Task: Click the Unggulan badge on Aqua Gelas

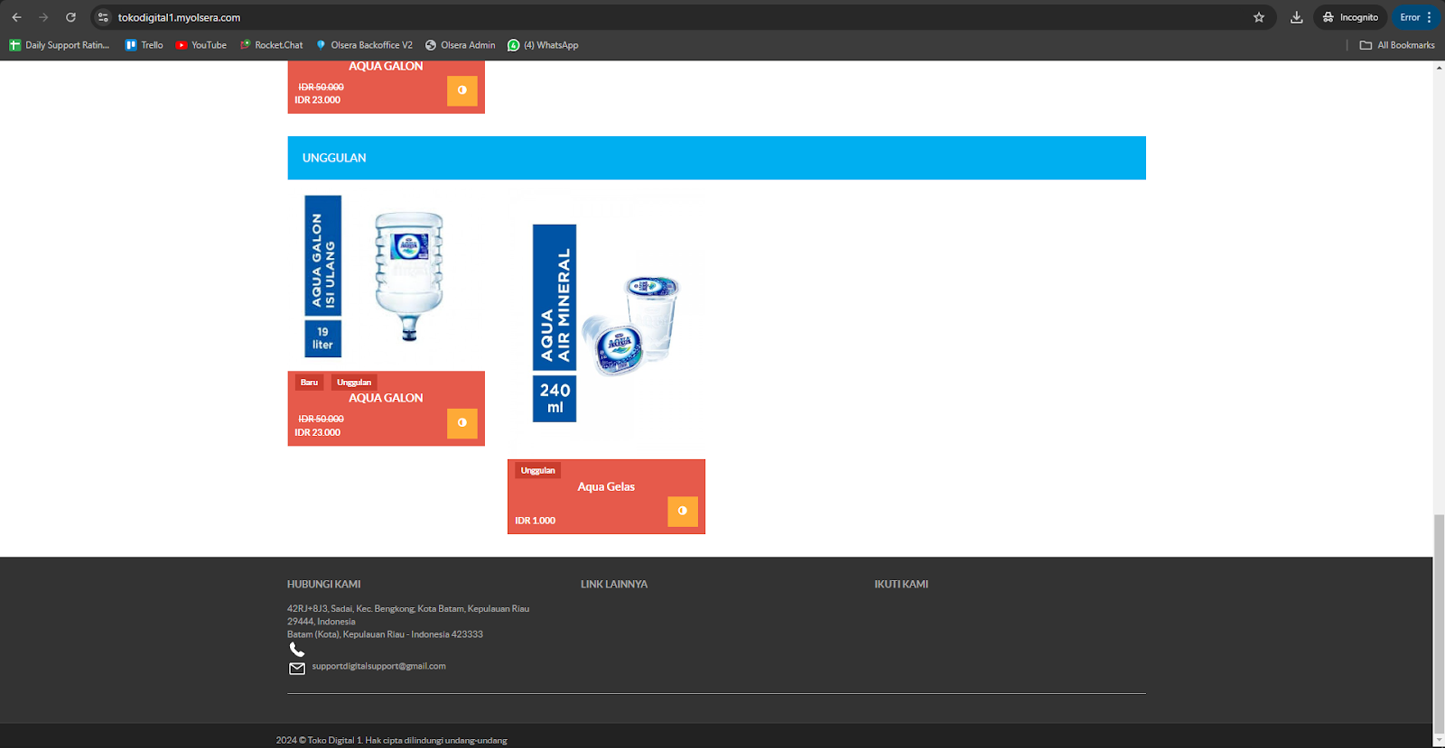Action: tap(538, 470)
